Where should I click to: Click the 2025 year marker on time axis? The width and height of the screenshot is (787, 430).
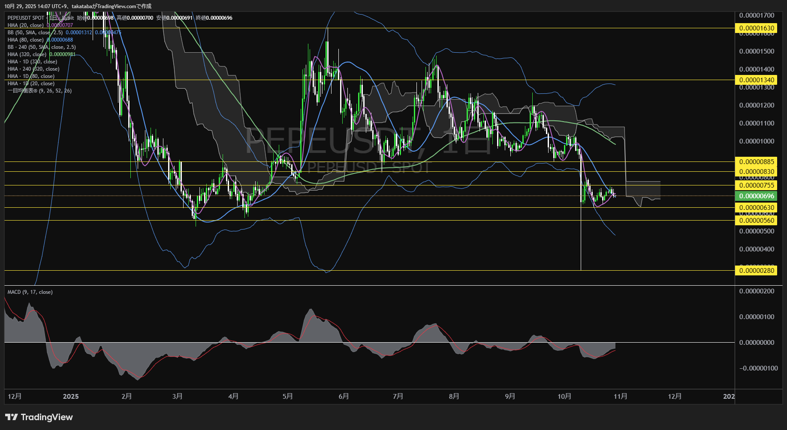(x=71, y=397)
